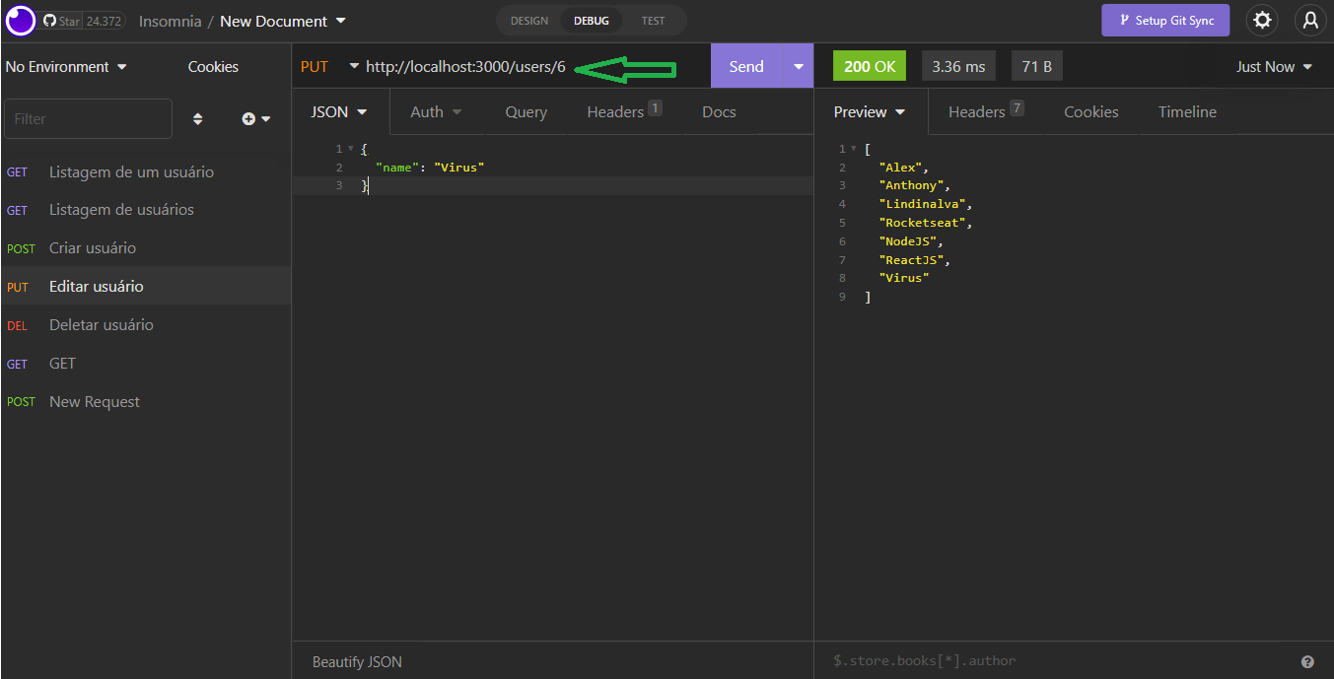The height and width of the screenshot is (679, 1334).
Task: Select the Criar usuário request
Action: click(x=146, y=248)
